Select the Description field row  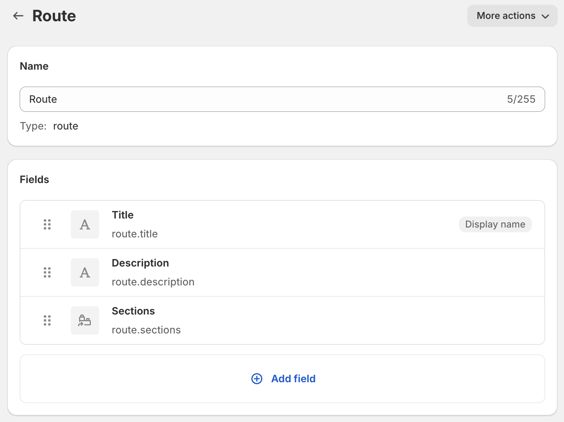[275, 272]
